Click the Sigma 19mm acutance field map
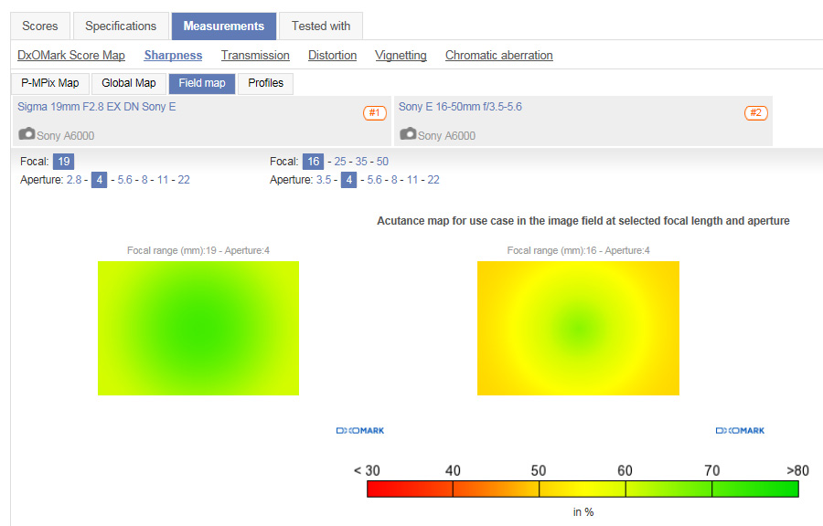Viewport: 823px width, 526px height. click(x=198, y=329)
